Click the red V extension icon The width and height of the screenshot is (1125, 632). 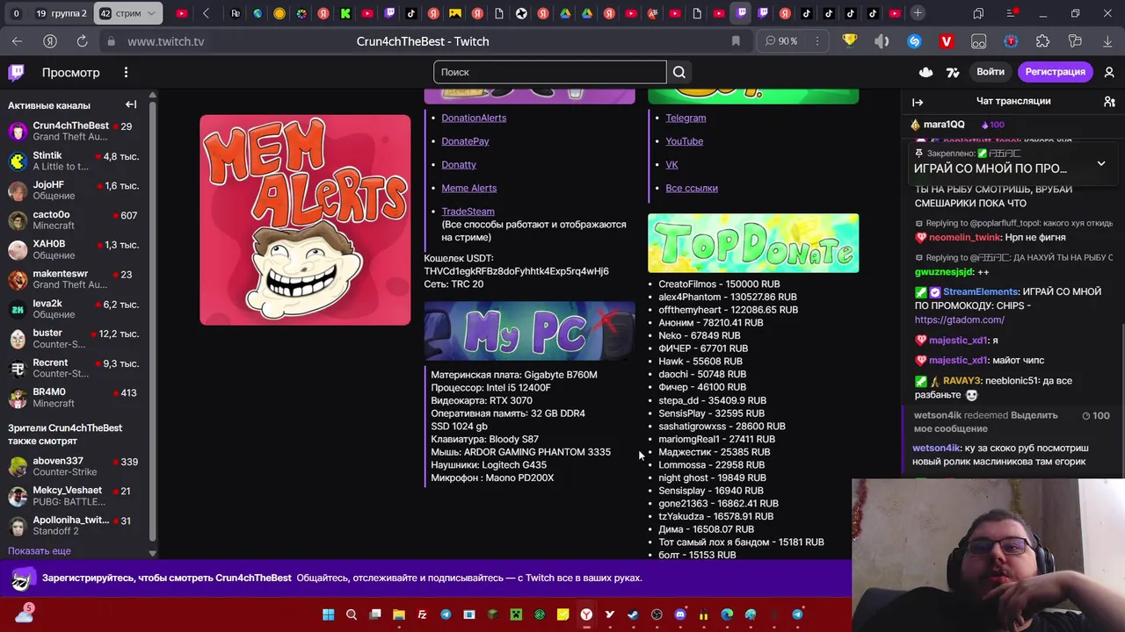pyautogui.click(x=947, y=41)
